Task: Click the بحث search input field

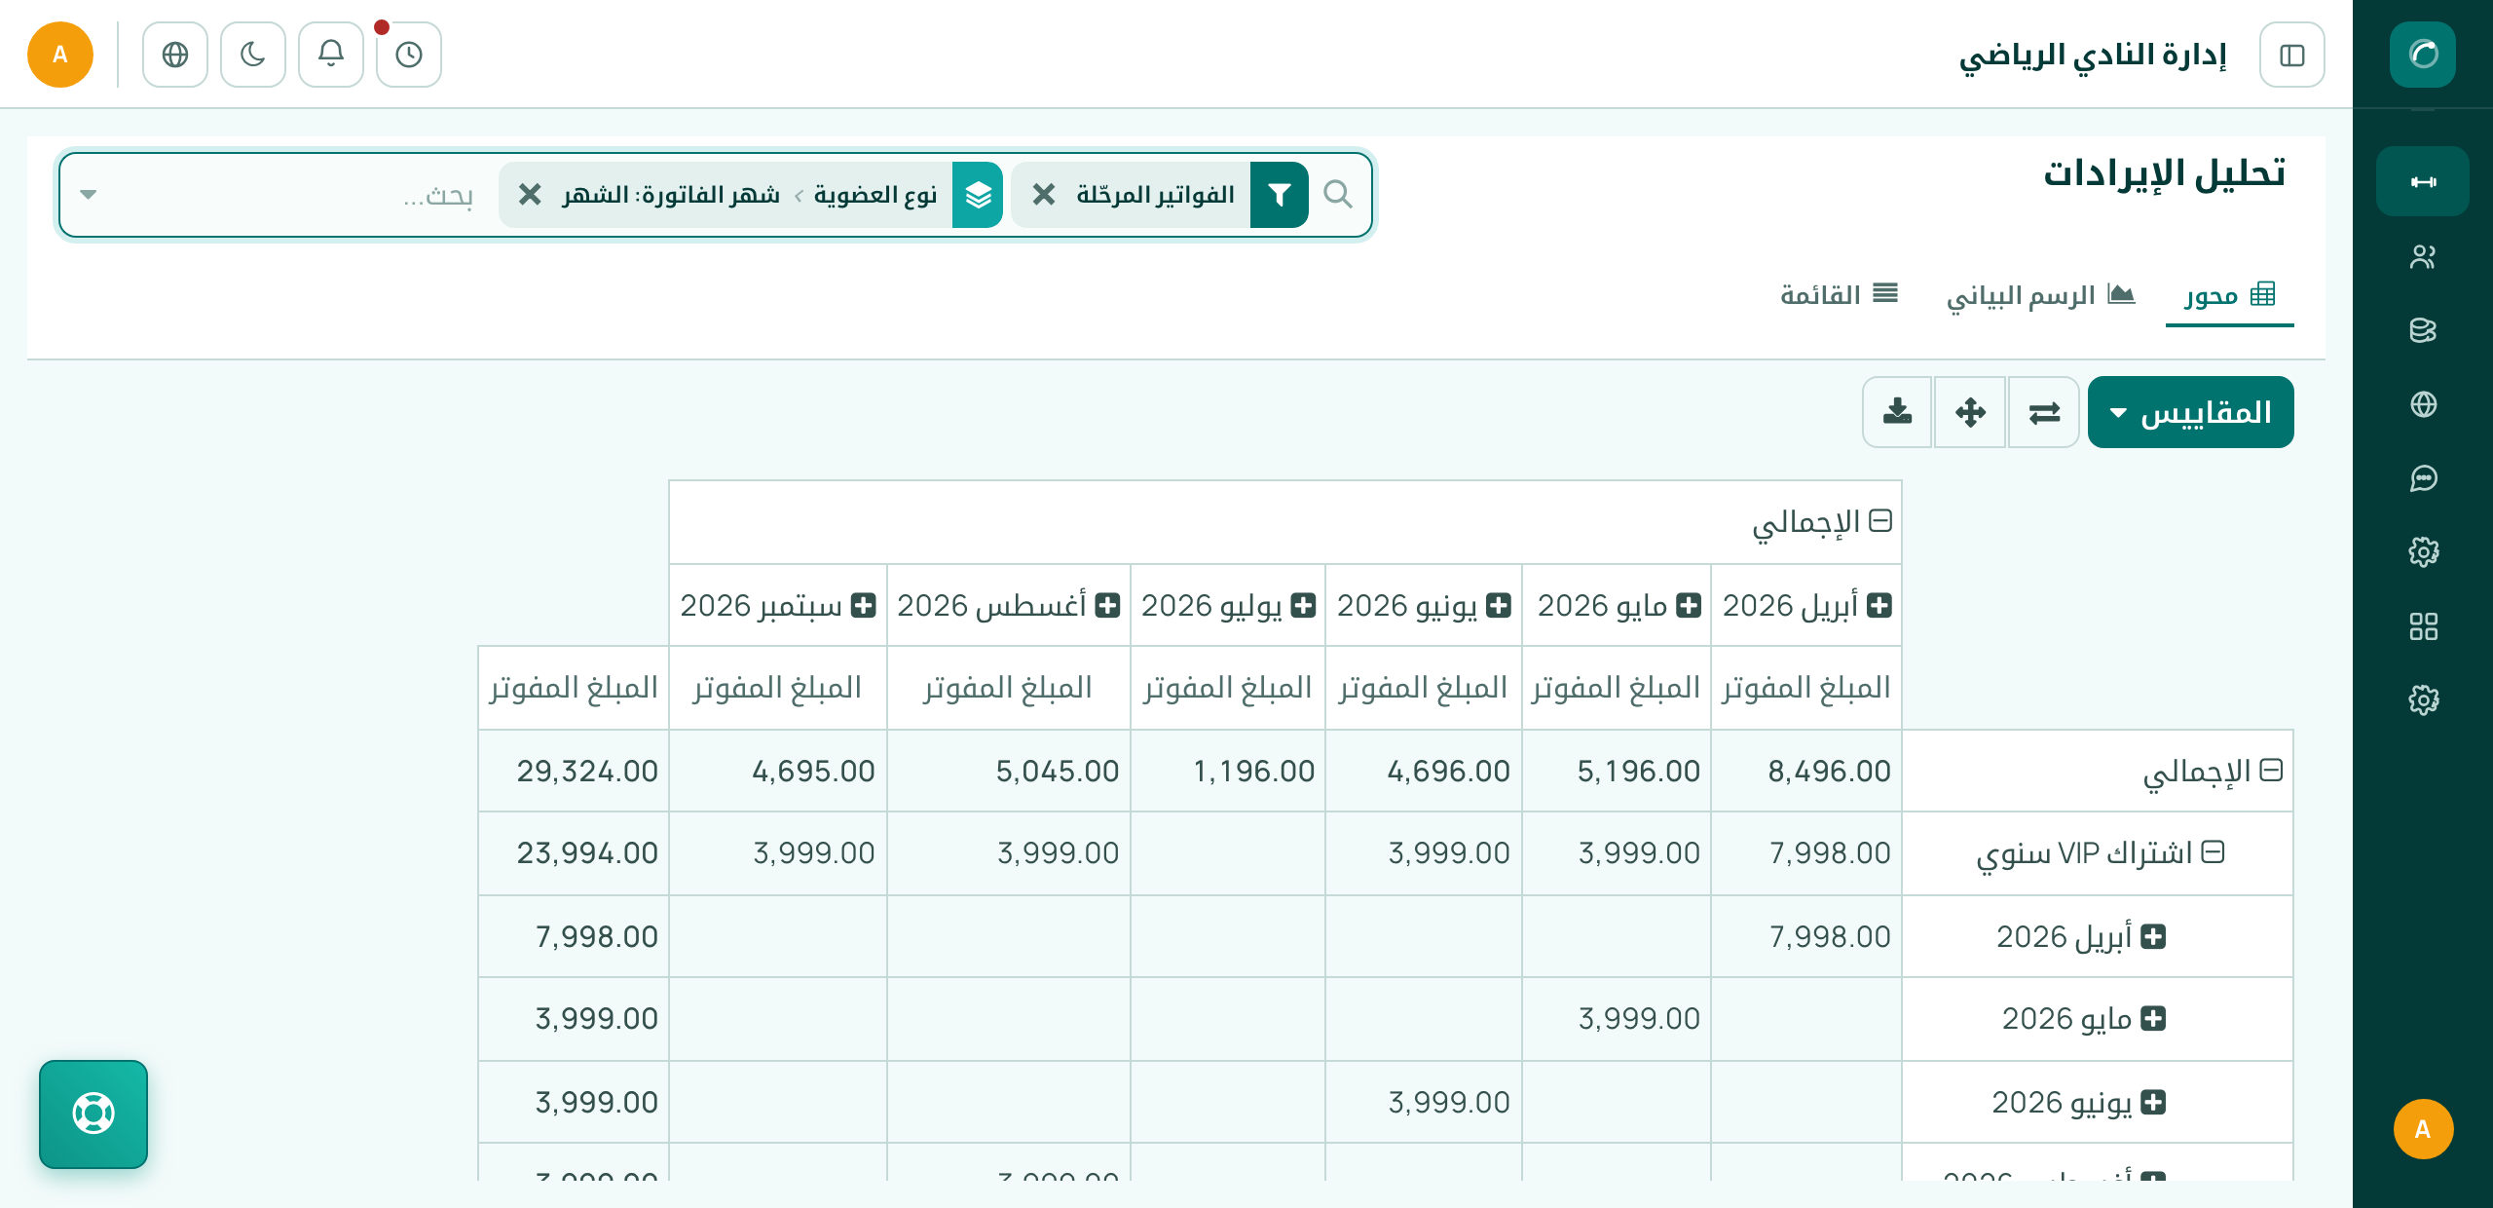Action: coord(292,195)
